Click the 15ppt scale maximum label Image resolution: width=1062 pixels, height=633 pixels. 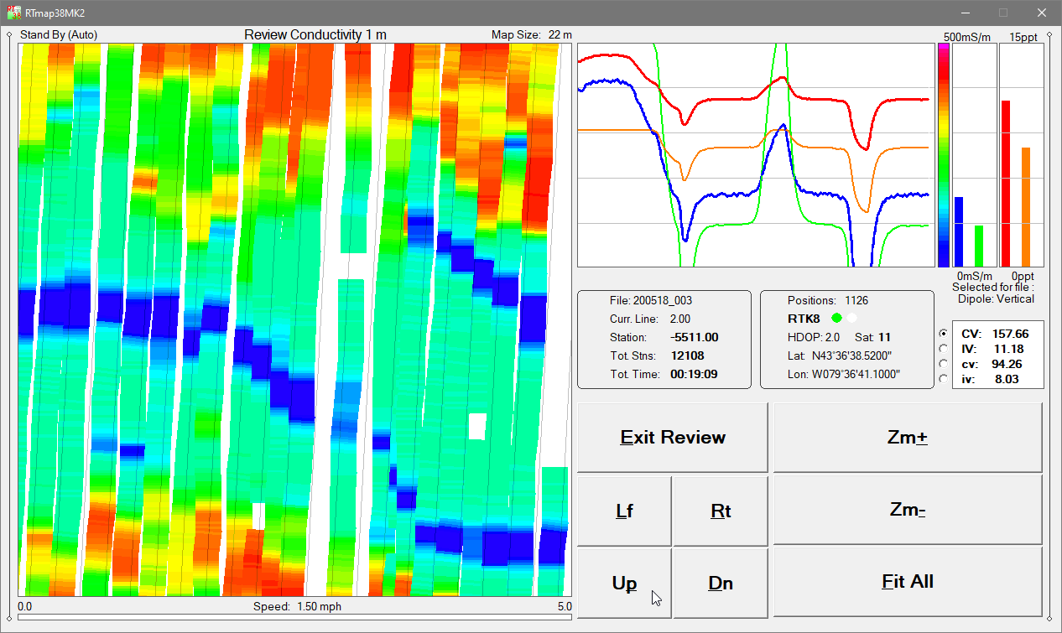1023,37
